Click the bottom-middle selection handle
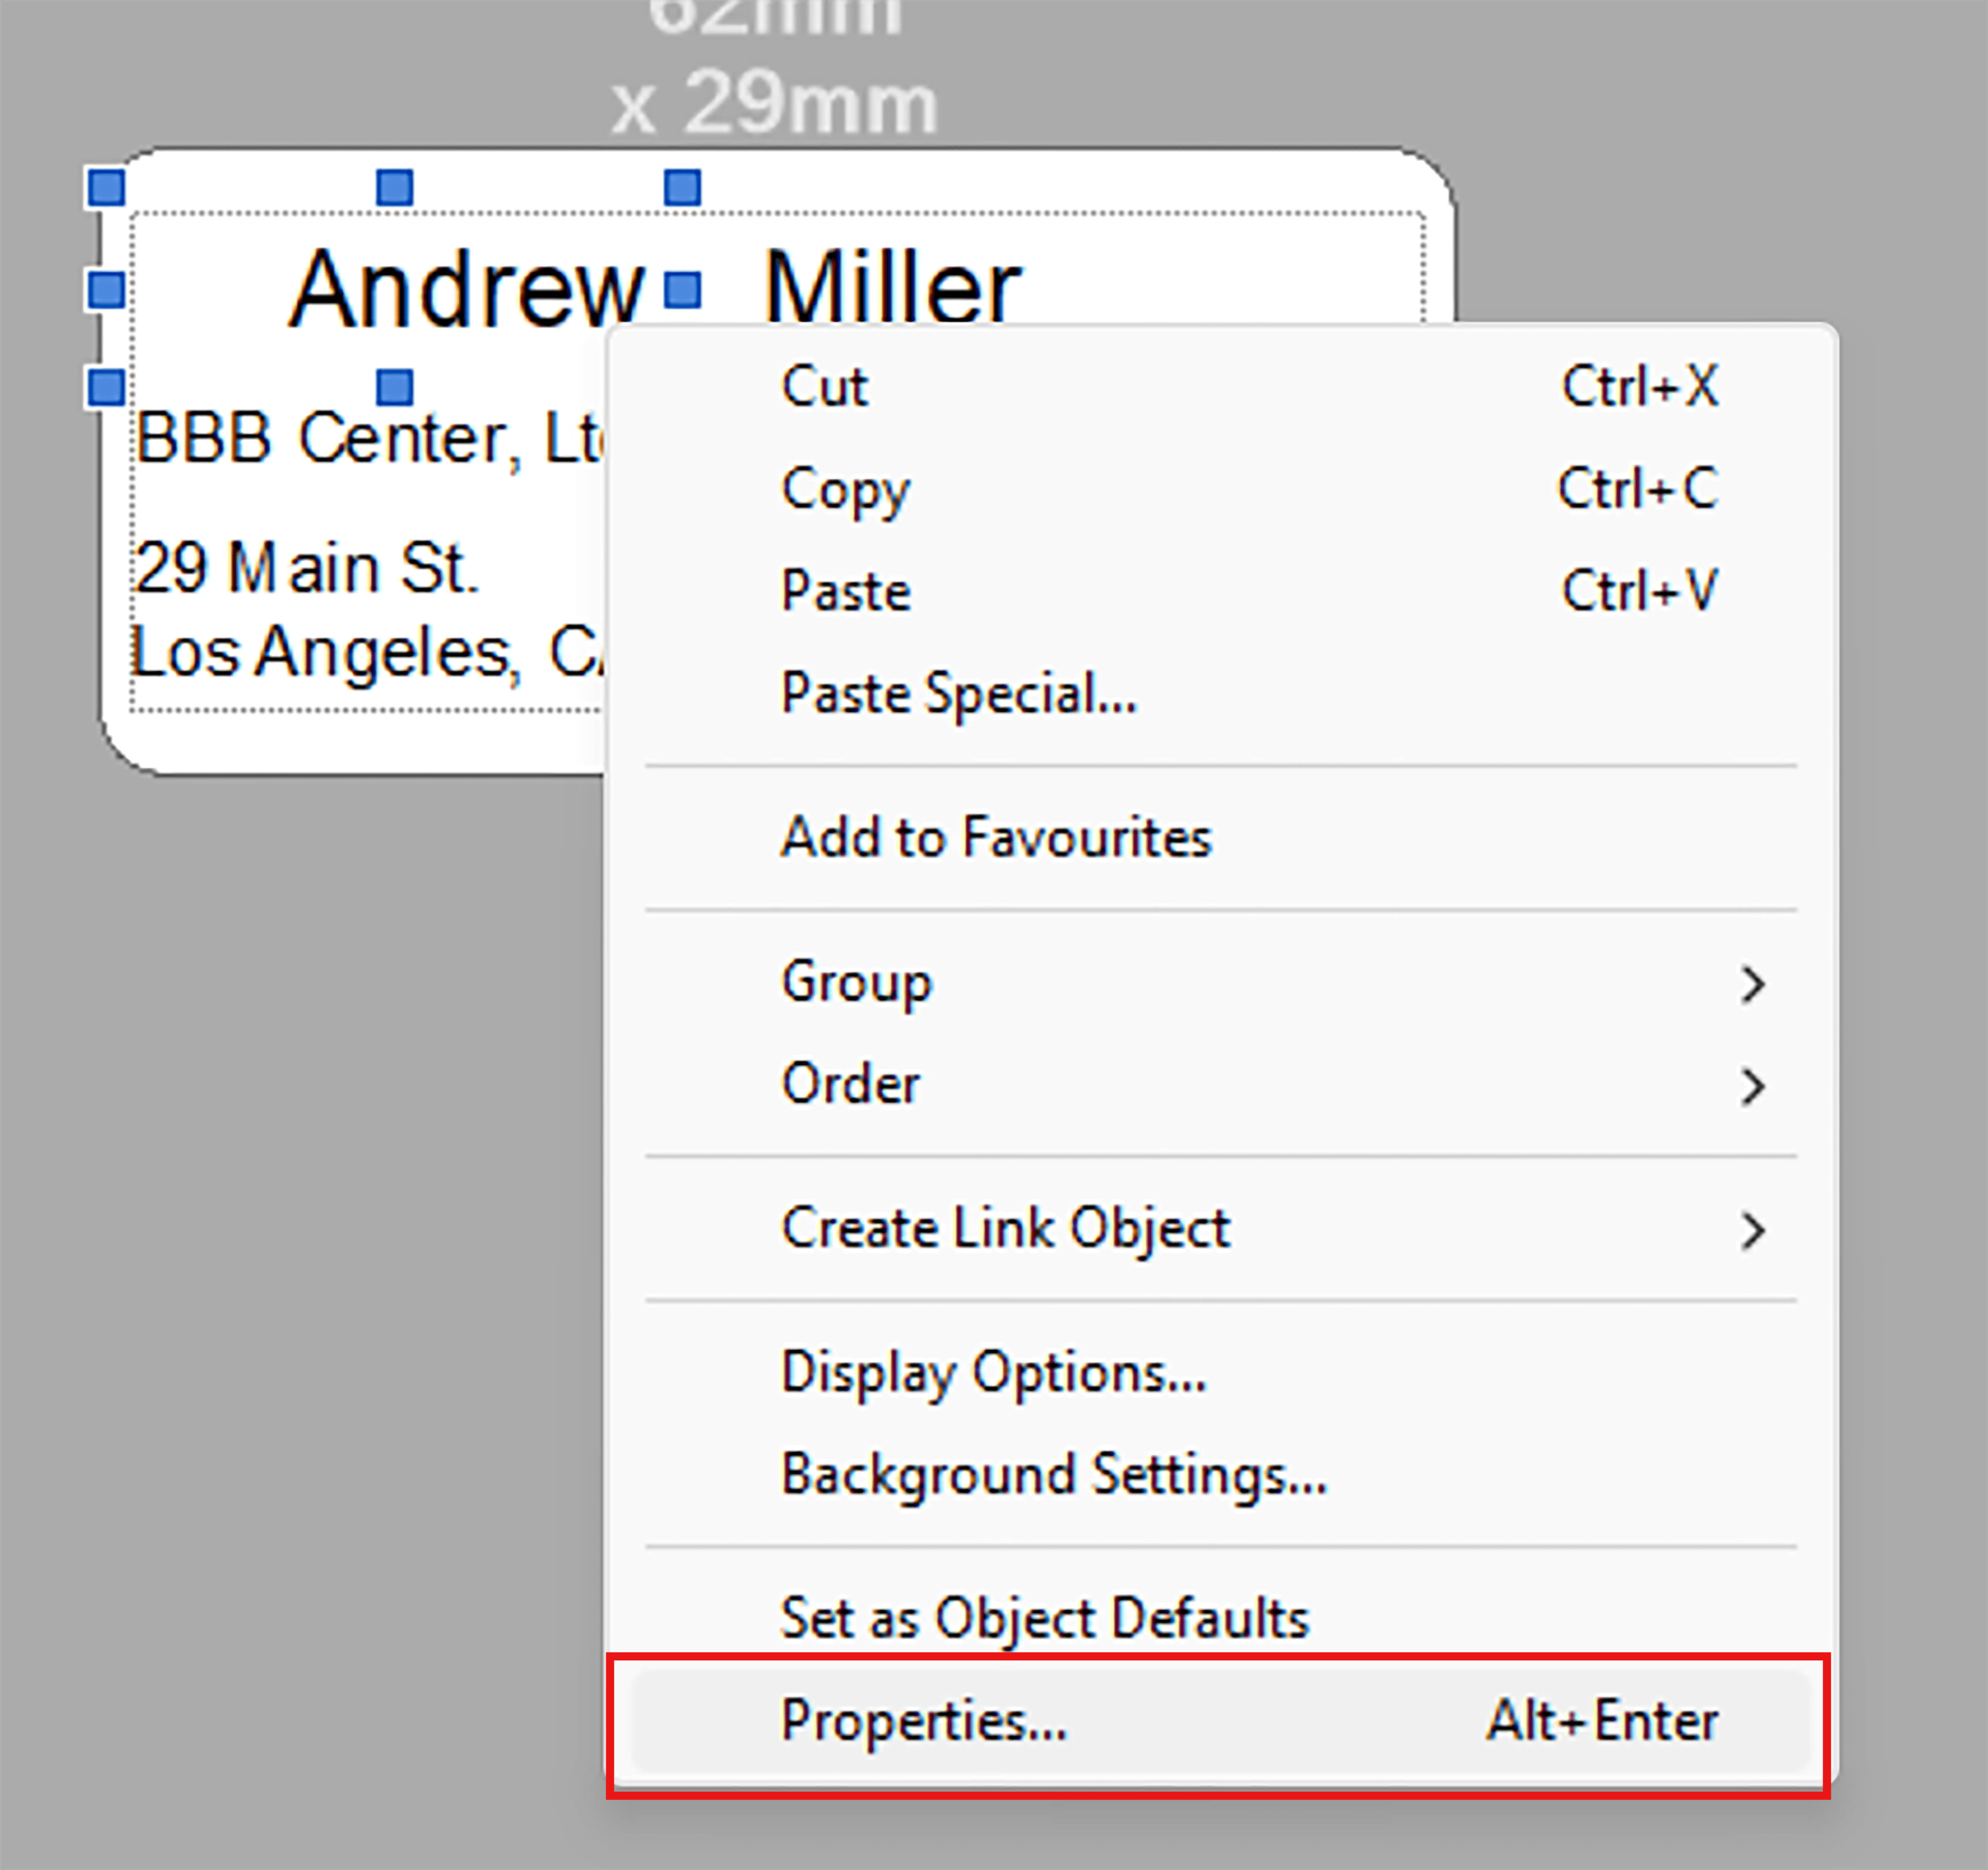Viewport: 1988px width, 1870px height. click(x=395, y=387)
